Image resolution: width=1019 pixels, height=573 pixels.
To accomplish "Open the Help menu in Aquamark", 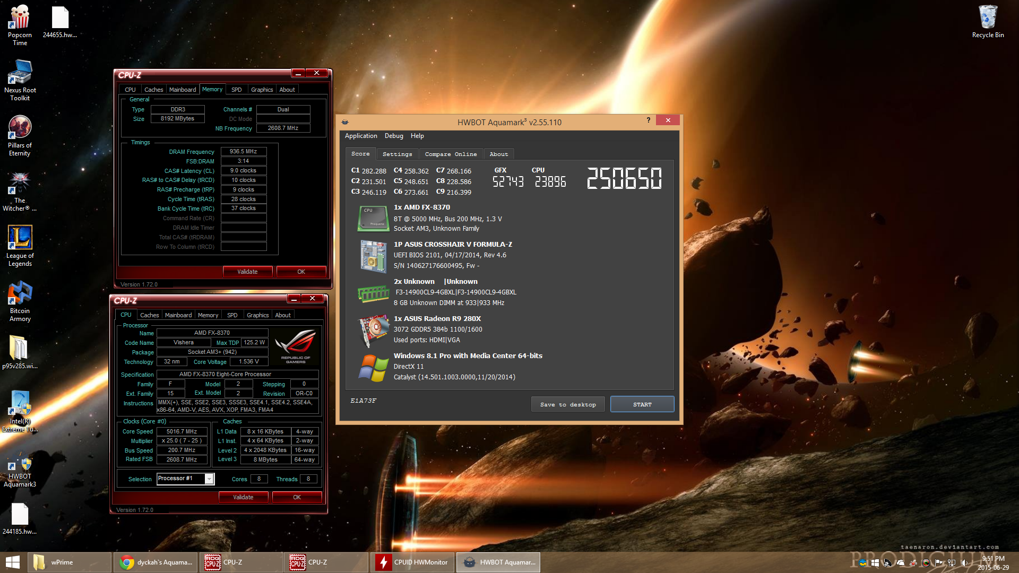I will (417, 136).
